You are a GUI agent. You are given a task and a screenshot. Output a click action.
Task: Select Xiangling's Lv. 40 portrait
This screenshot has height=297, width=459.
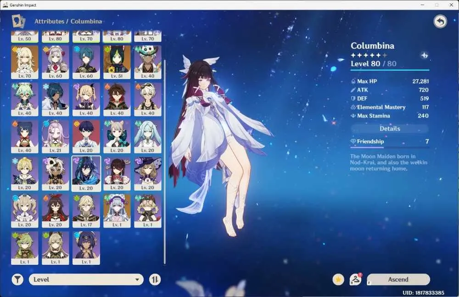click(25, 137)
